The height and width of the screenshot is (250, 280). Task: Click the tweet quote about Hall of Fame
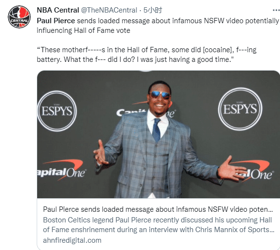click(146, 55)
